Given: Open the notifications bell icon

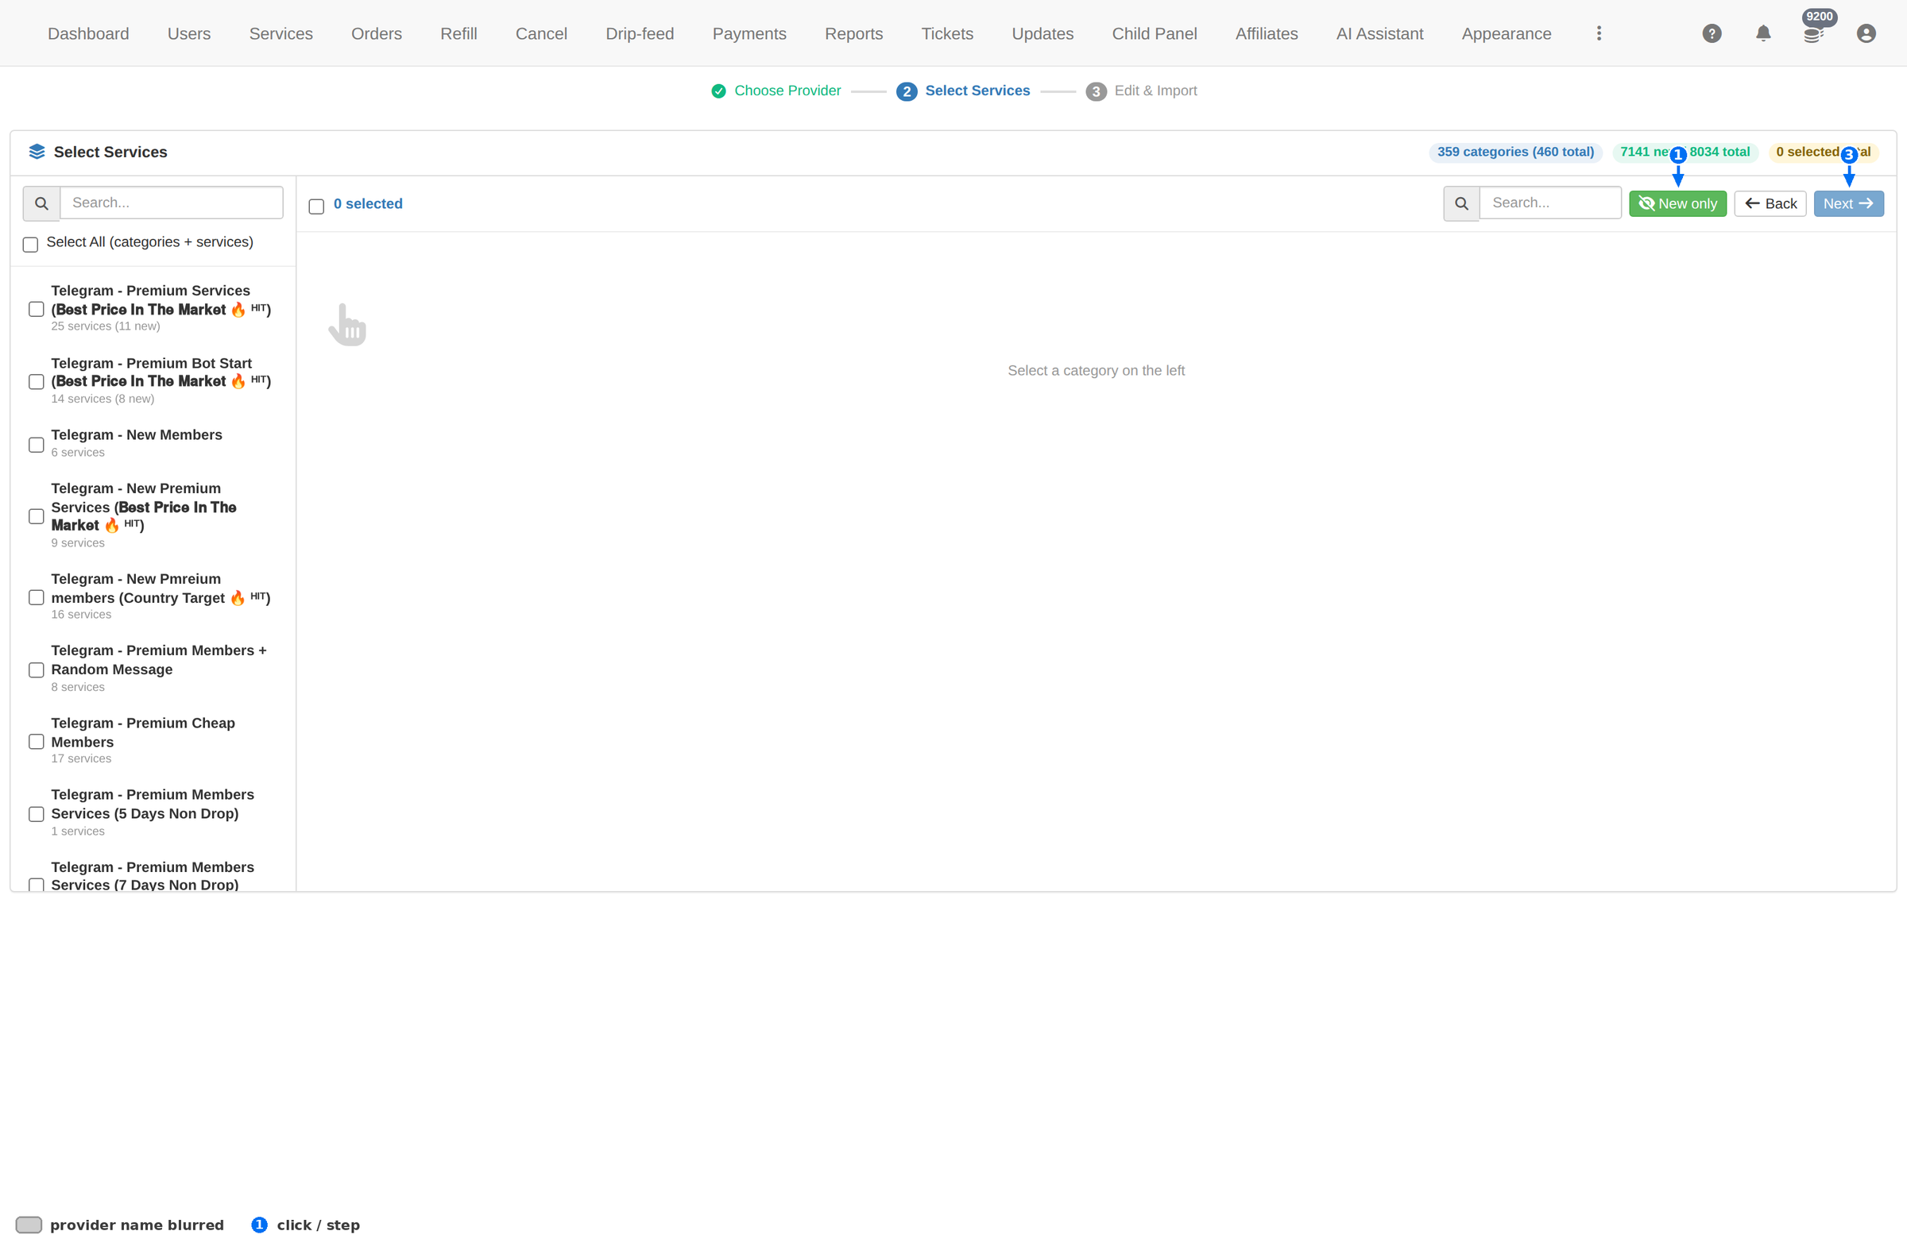Looking at the screenshot, I should [x=1762, y=33].
